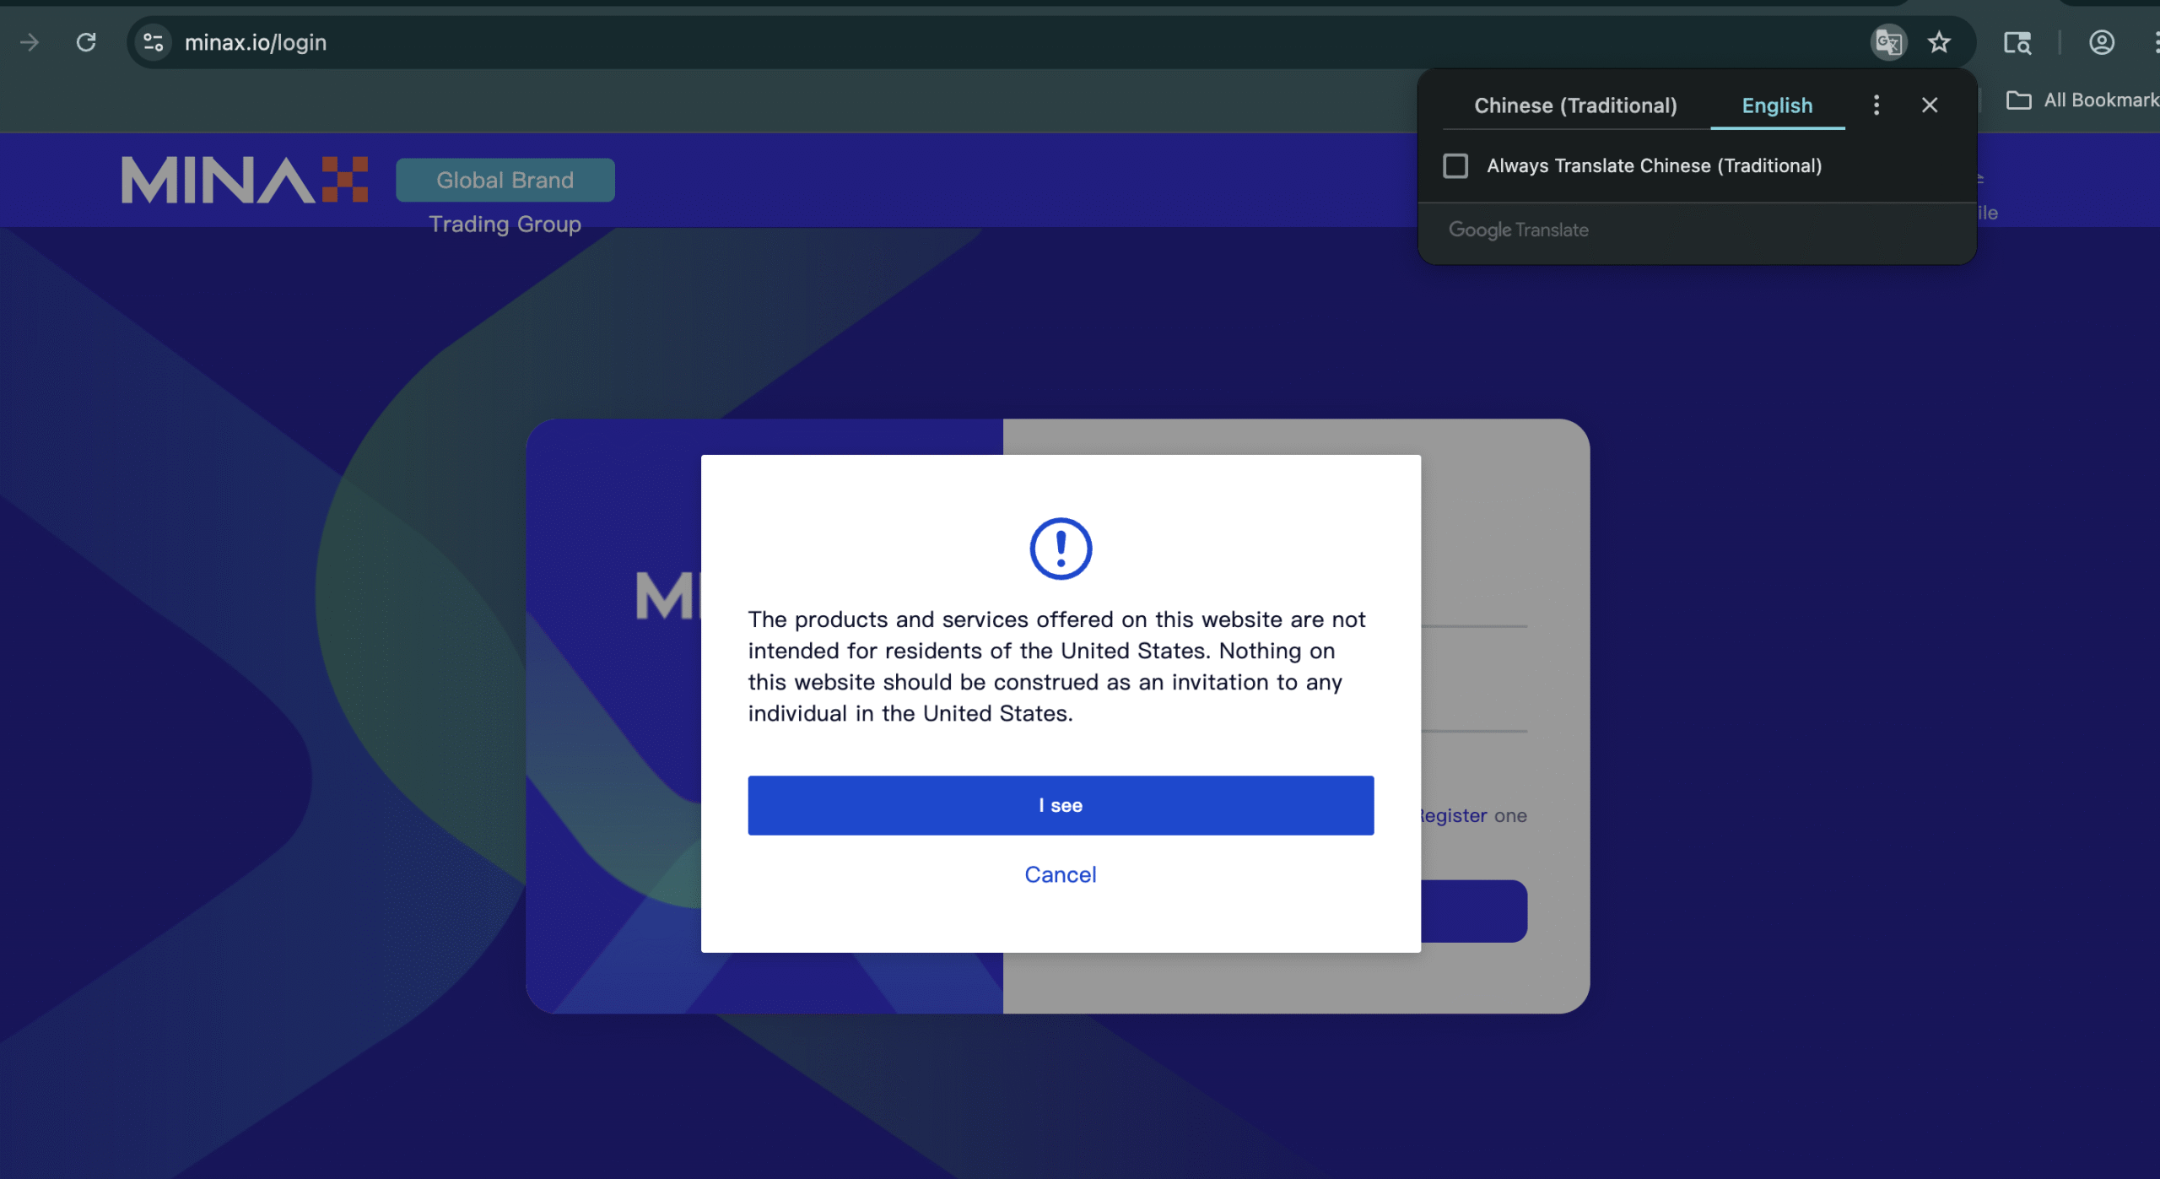Open translate options three-dot menu
Viewport: 2160px width, 1179px height.
point(1876,105)
